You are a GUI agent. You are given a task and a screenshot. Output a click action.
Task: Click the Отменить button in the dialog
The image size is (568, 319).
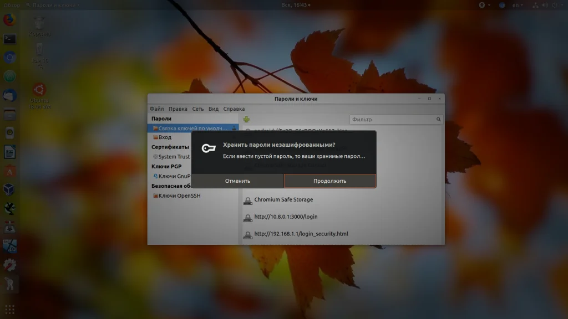tap(237, 181)
